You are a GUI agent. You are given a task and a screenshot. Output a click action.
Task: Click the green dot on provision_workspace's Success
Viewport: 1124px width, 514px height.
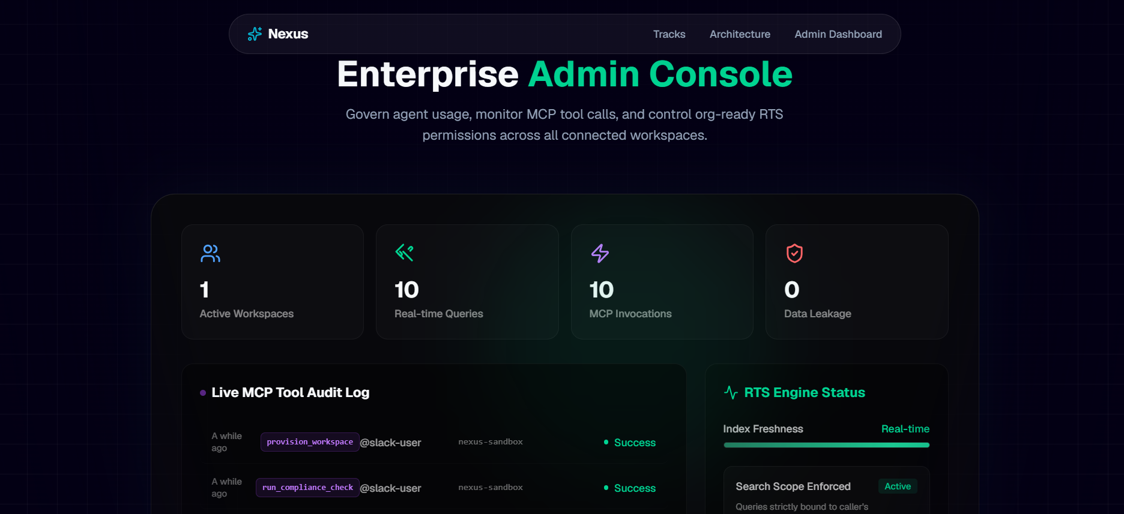click(606, 442)
